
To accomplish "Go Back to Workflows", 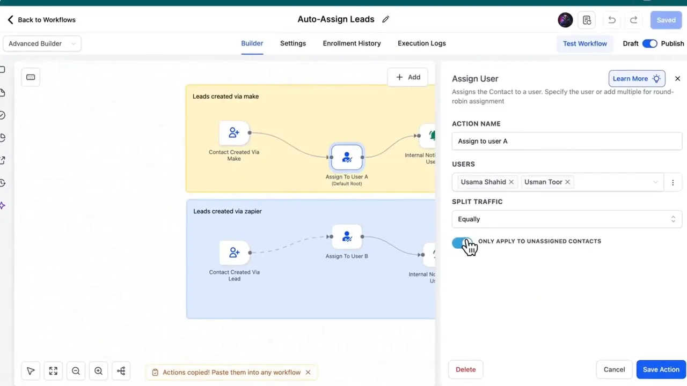I will pyautogui.click(x=41, y=20).
